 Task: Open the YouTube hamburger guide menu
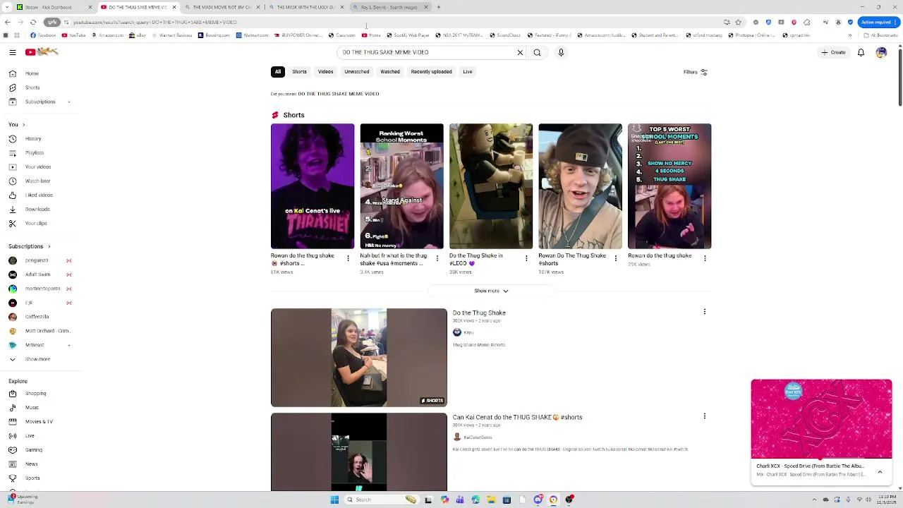[x=12, y=52]
